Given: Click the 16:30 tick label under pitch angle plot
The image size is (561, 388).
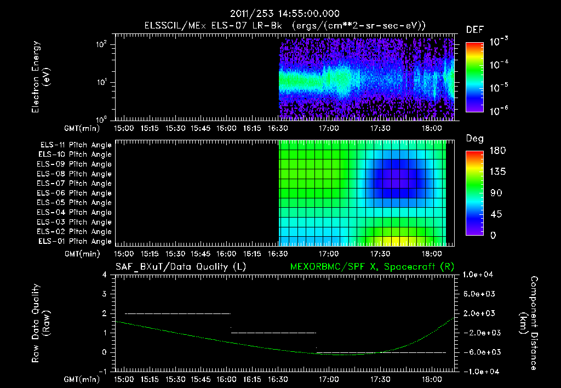Looking at the screenshot, I should (x=278, y=254).
